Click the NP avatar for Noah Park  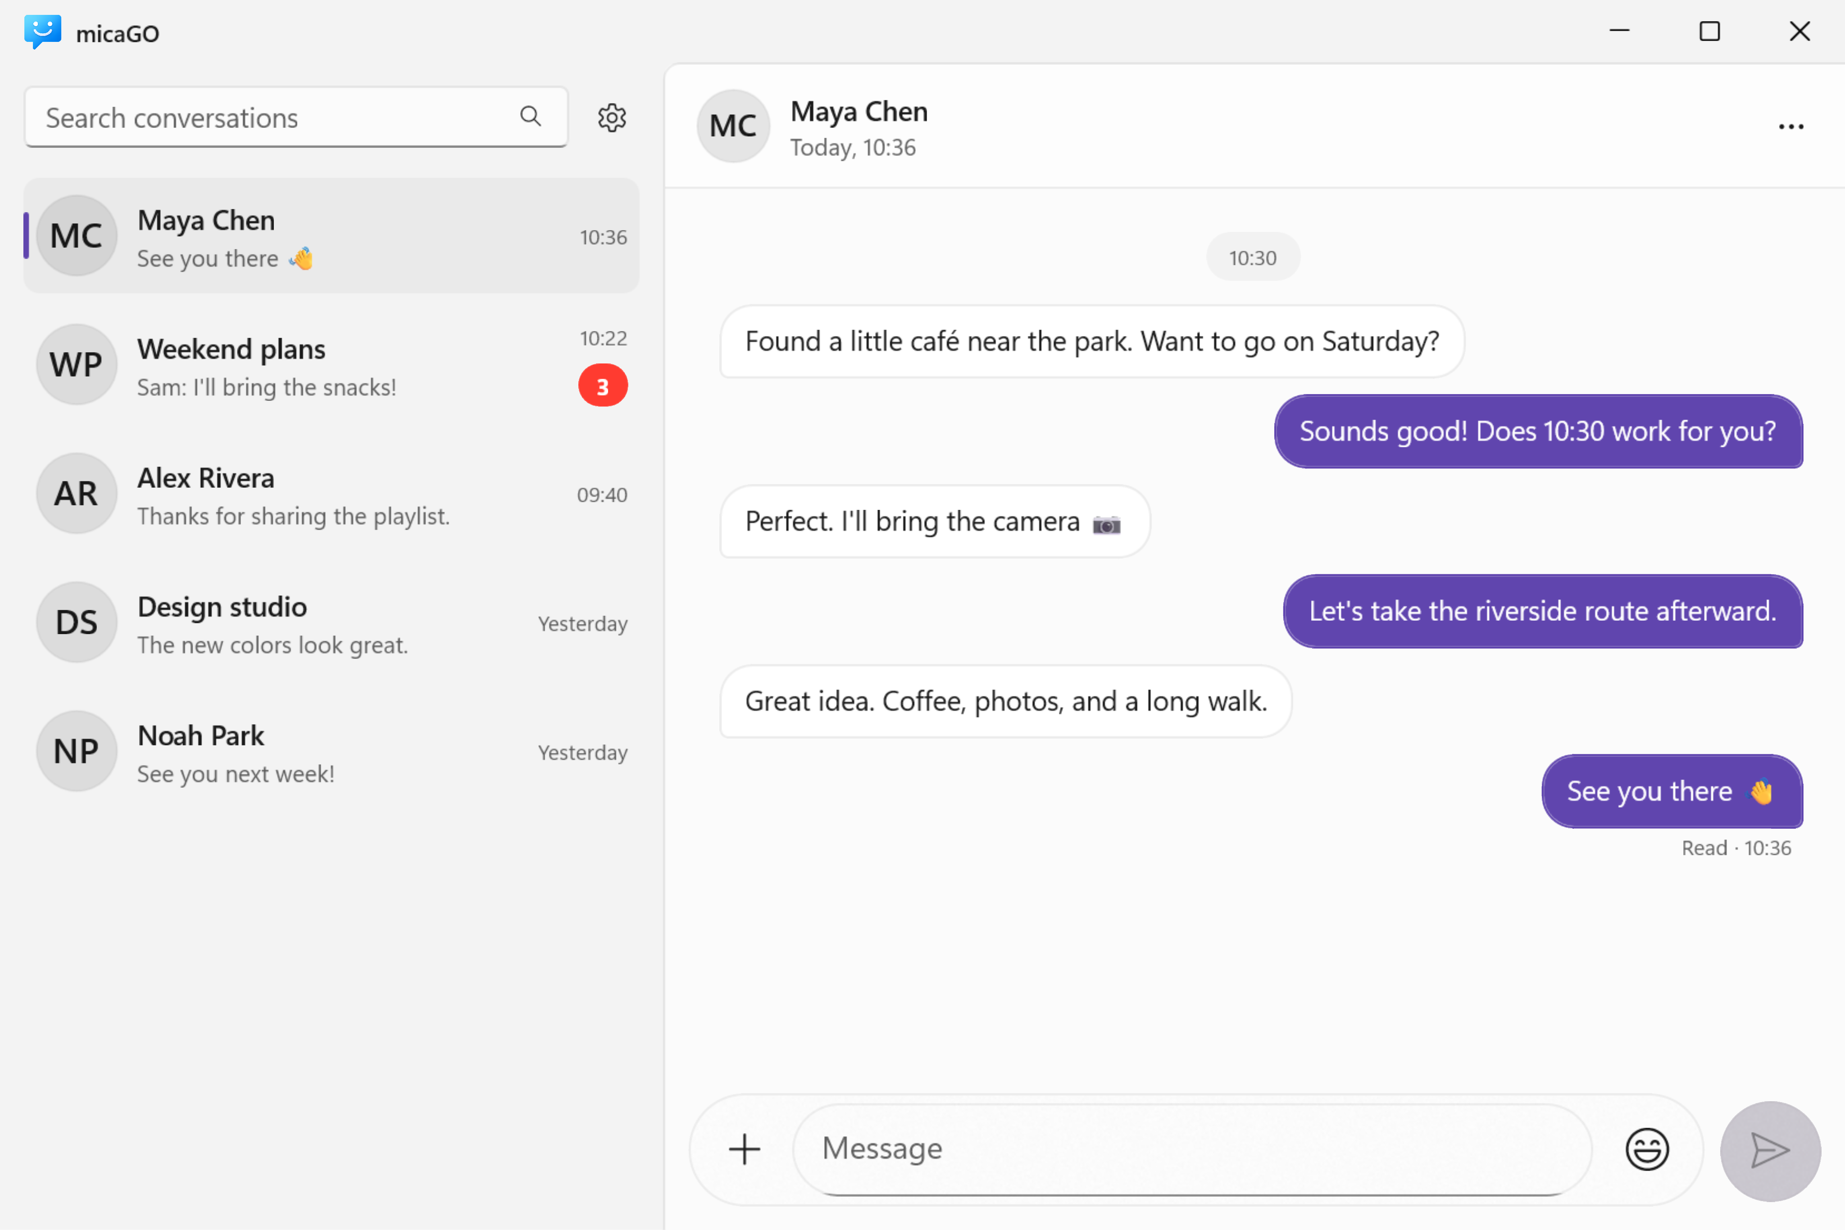[77, 752]
